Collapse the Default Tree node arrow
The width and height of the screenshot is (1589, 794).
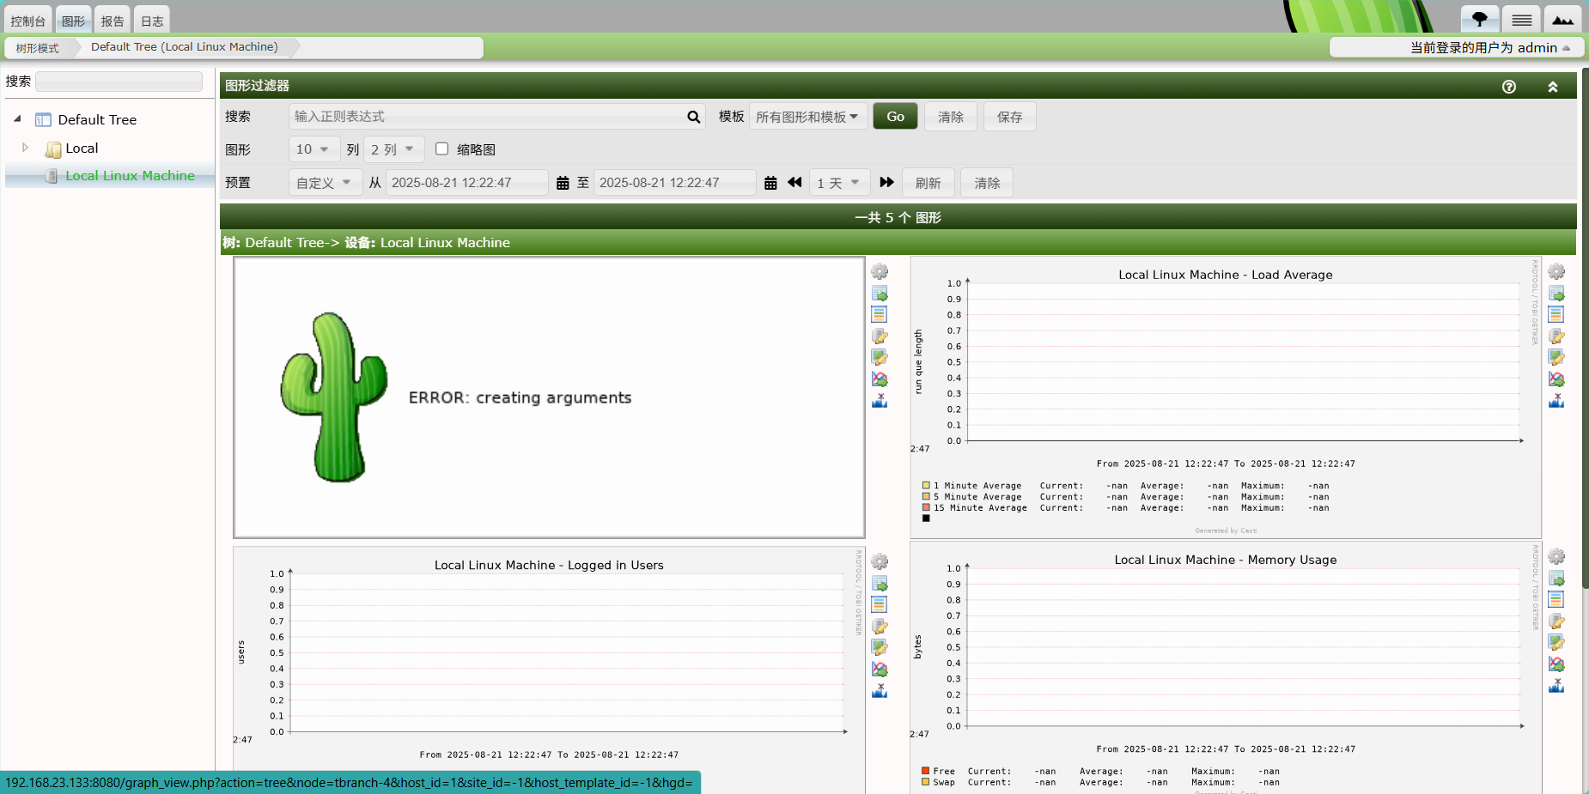point(18,118)
